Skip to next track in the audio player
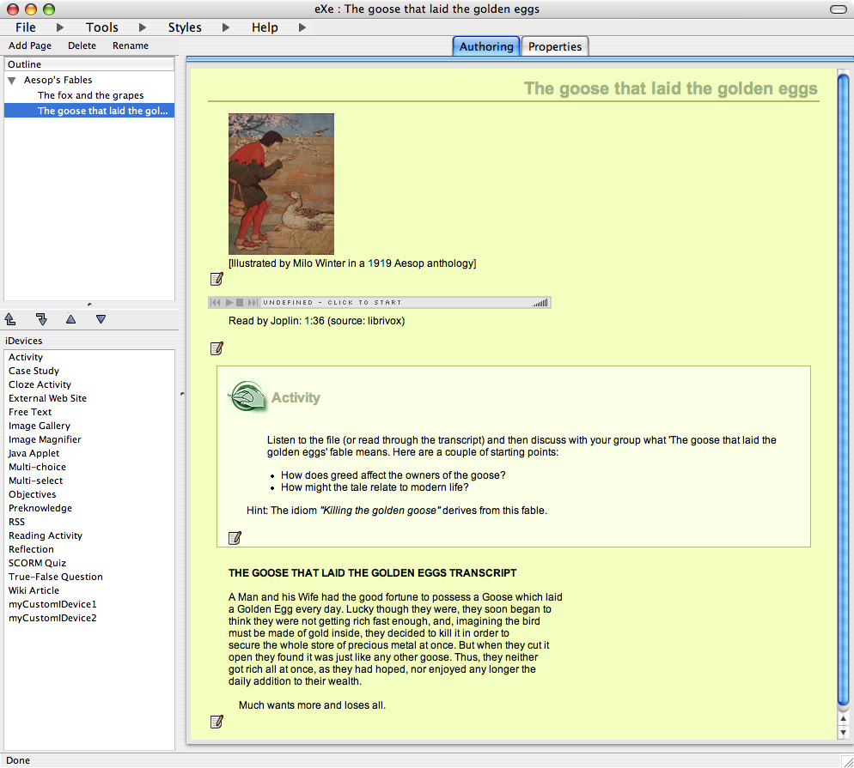This screenshot has height=768, width=854. coord(253,302)
